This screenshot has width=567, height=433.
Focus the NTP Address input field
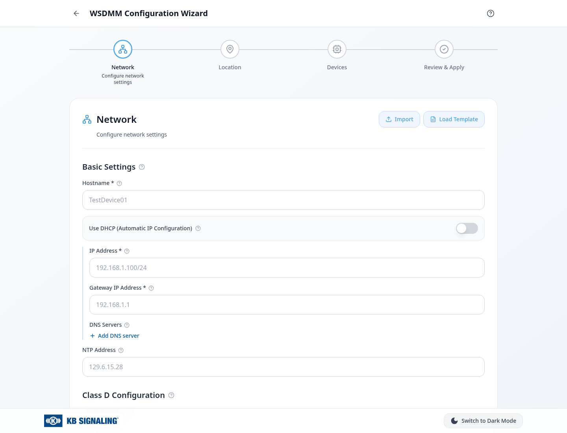(x=283, y=367)
